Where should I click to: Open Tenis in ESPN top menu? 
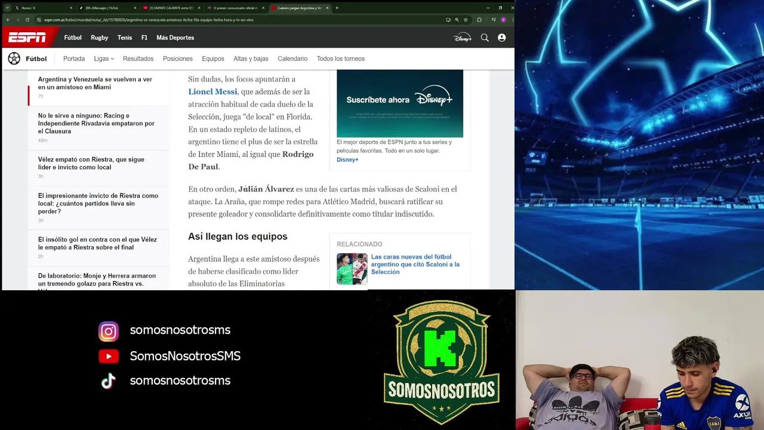pyautogui.click(x=125, y=38)
